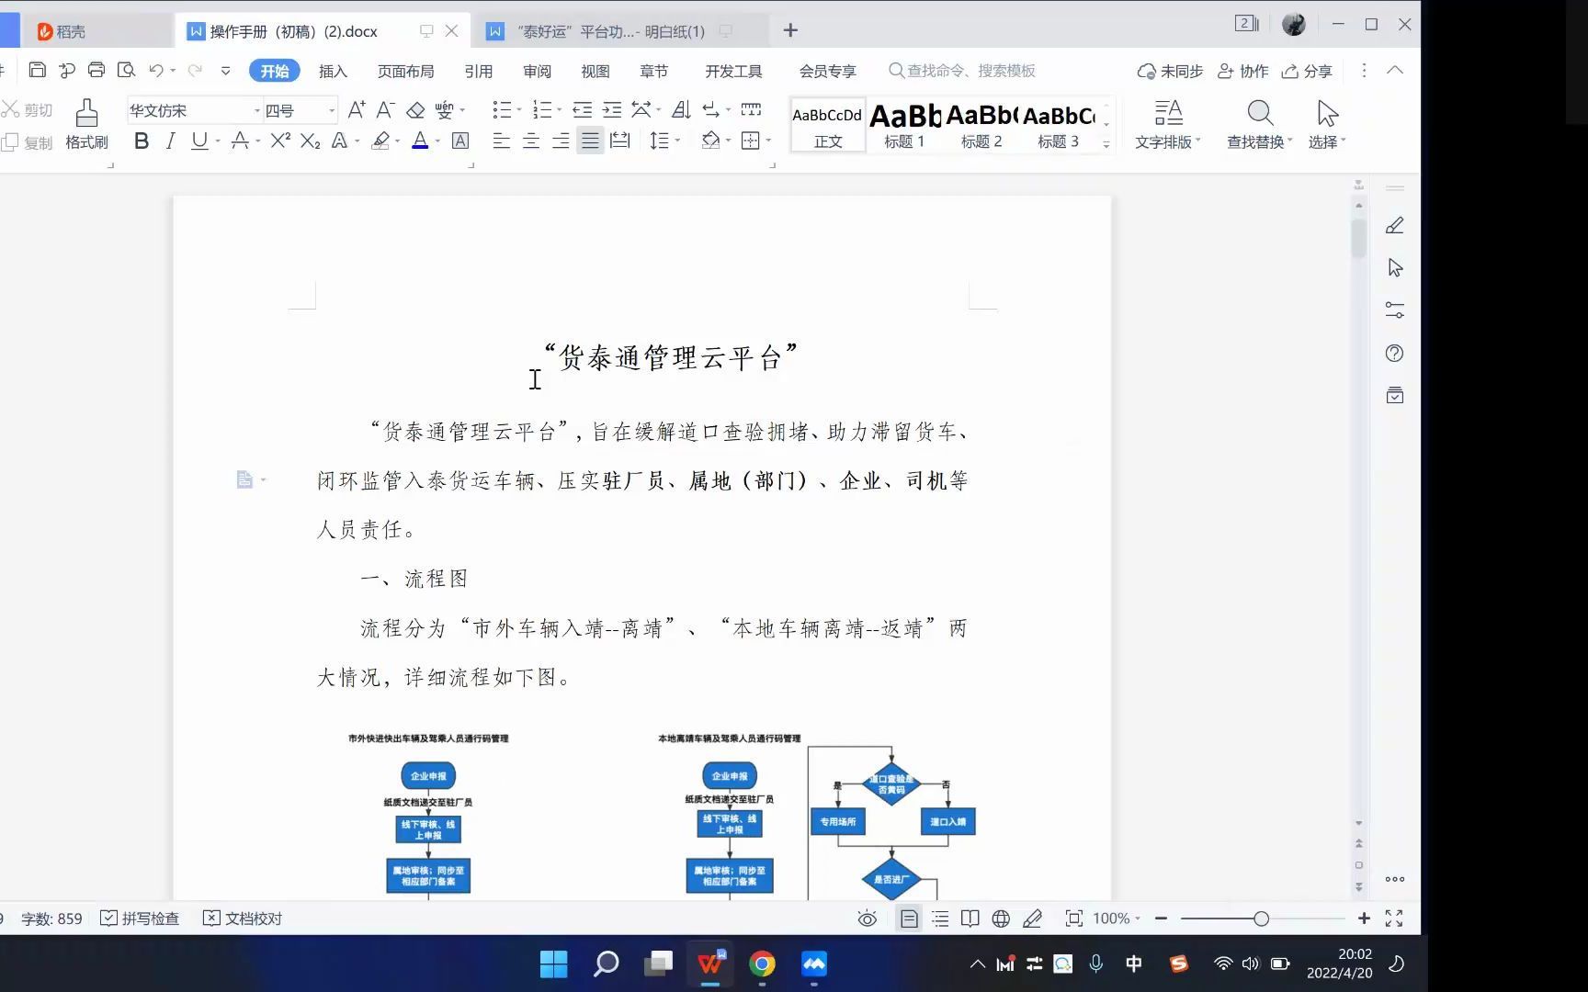Toggle reading mode view

click(970, 919)
